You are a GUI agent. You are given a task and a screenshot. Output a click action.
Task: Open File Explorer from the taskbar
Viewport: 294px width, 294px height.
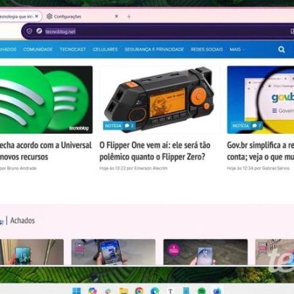point(123,290)
